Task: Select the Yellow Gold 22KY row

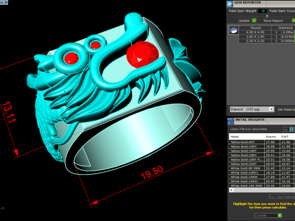Action: tap(261, 164)
